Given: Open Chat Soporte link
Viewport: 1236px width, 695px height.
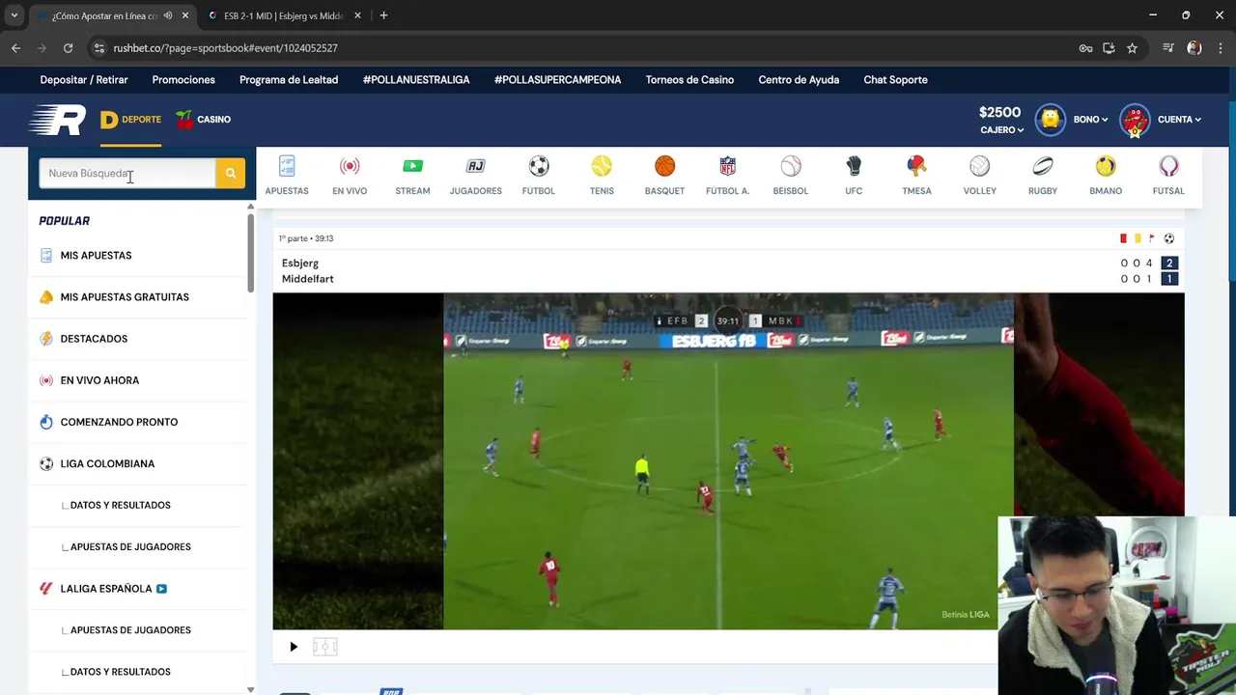Looking at the screenshot, I should pos(895,80).
